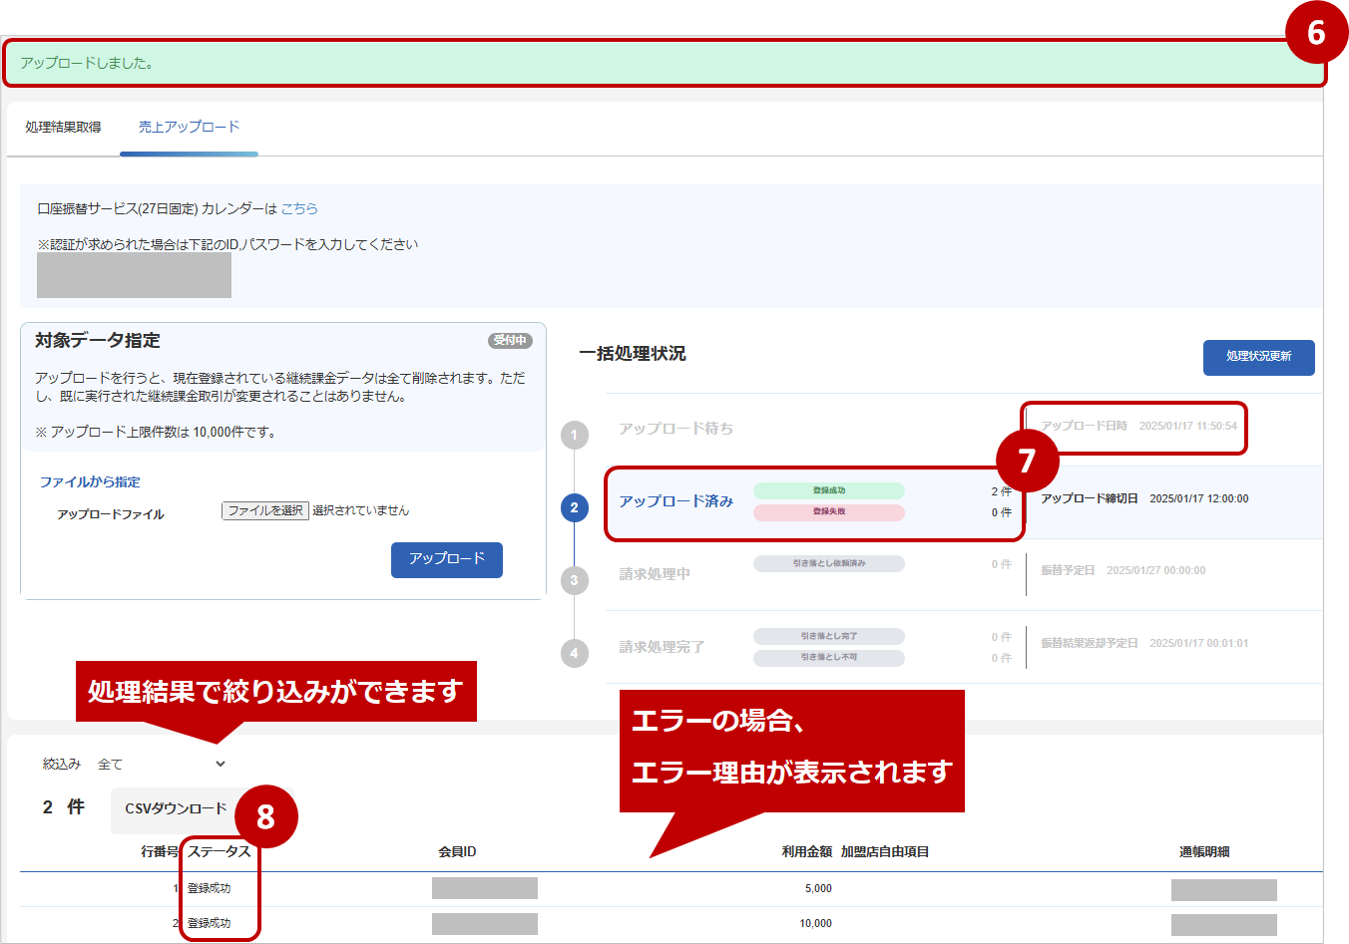
Task: Click the 引き落とし完了 pill
Action: click(x=829, y=636)
